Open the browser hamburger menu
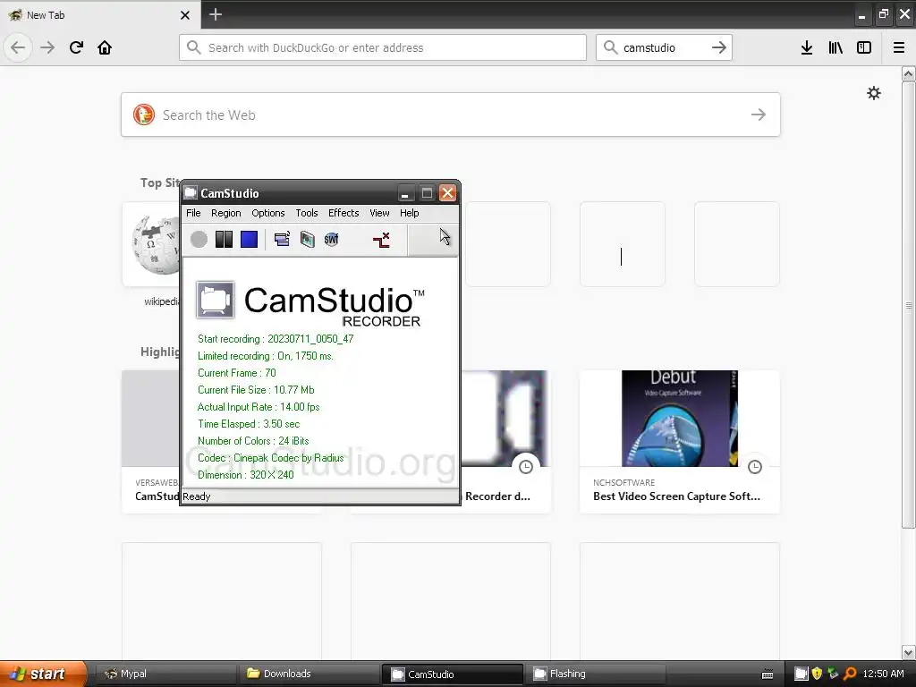The height and width of the screenshot is (687, 916). pyautogui.click(x=899, y=47)
